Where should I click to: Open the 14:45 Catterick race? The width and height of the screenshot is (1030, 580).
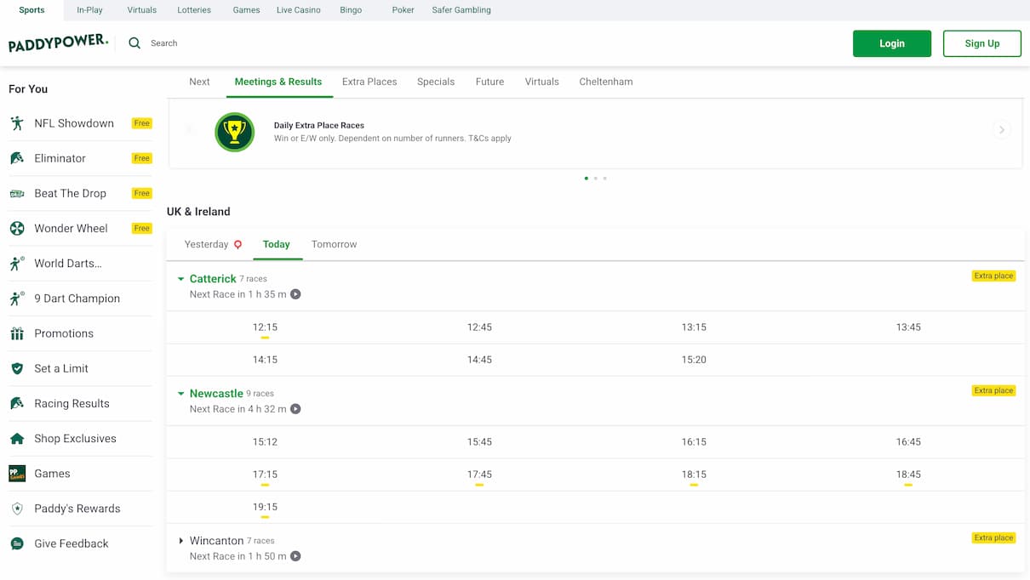click(x=479, y=360)
